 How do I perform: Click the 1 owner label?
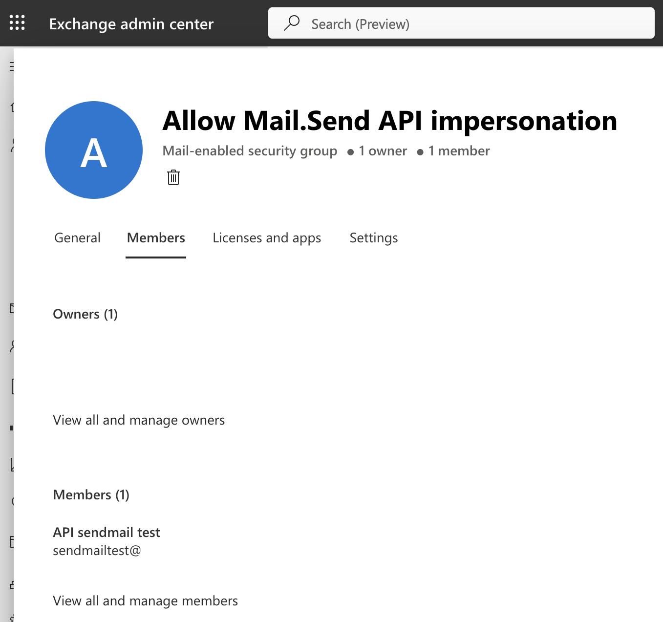pos(383,151)
